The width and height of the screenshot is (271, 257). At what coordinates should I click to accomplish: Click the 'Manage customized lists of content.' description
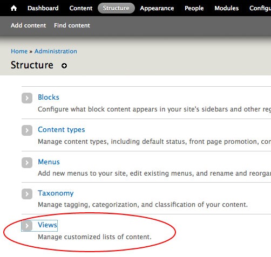(x=94, y=237)
